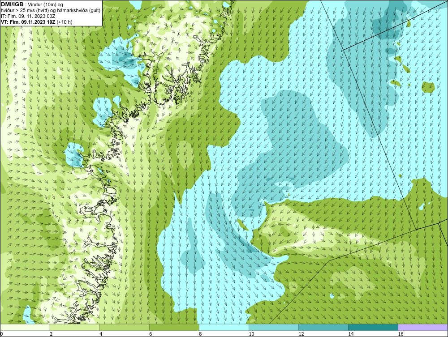Click the 'DMI/IGB' title text
This screenshot has width=448, height=337.
pos(13,4)
